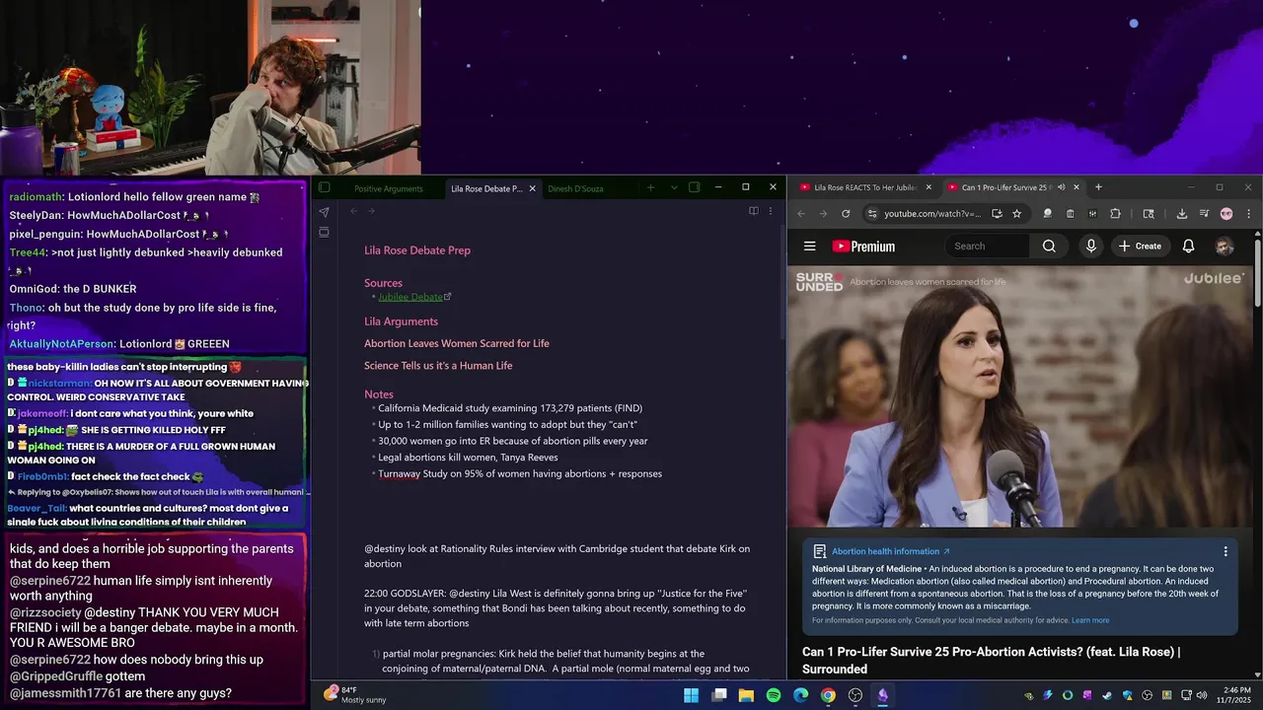
Task: View site information icon in address bar
Action: (x=871, y=214)
